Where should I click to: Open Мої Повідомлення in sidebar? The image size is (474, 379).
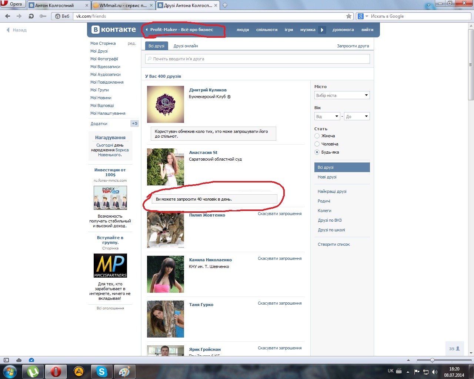coord(107,82)
